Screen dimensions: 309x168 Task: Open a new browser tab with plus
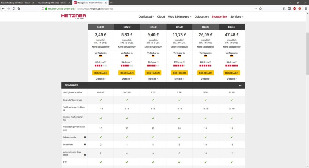tap(111, 3)
